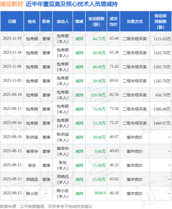Select share change value 74.96万
172x209 pixels.
(x=99, y=109)
